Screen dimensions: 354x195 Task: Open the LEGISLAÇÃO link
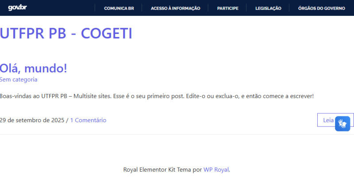point(268,8)
